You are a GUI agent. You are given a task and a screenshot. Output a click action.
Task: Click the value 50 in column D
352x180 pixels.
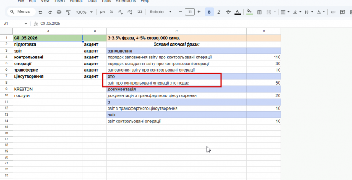coord(264,83)
